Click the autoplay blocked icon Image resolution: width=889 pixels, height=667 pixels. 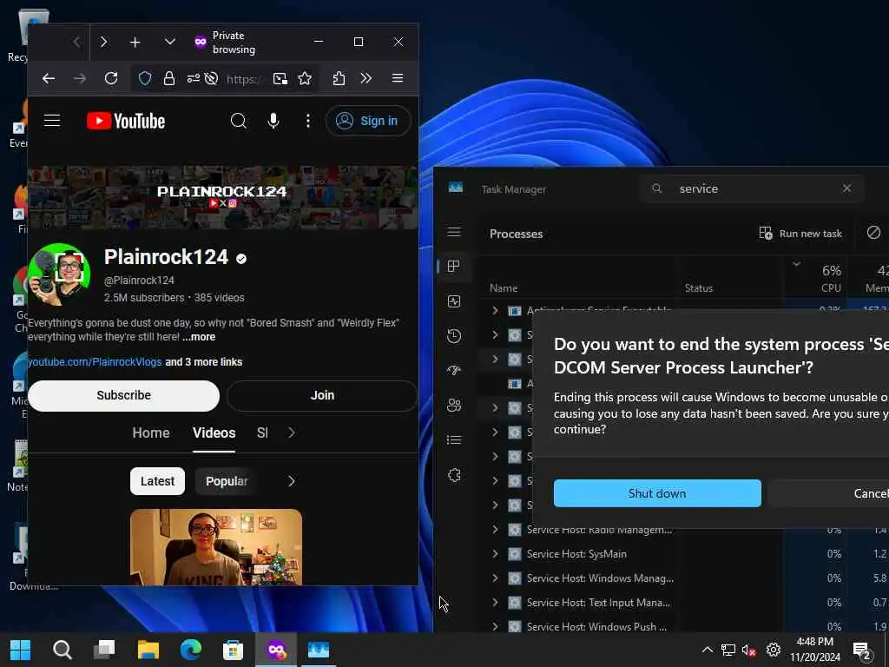(211, 78)
